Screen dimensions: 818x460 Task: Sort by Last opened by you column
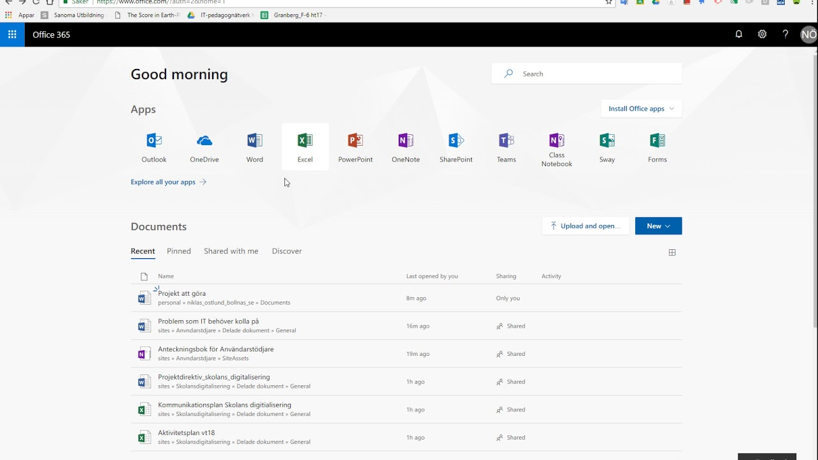click(x=432, y=276)
